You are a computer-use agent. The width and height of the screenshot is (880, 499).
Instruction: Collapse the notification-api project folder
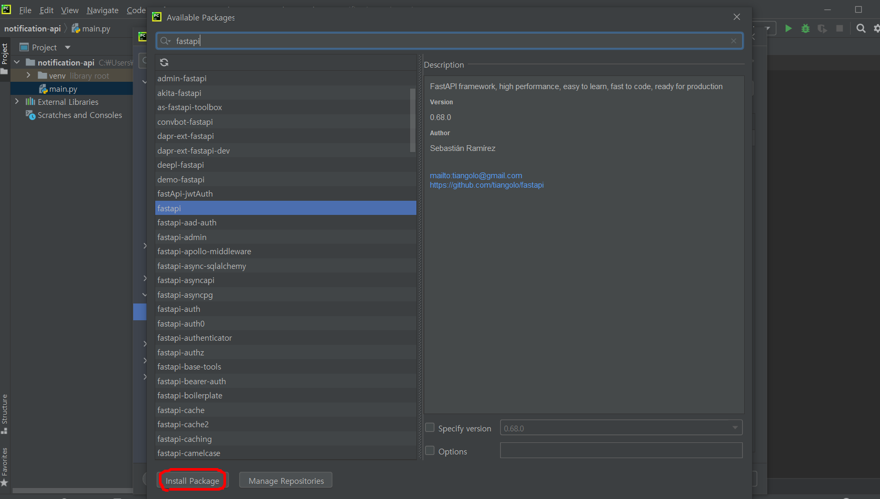click(17, 62)
